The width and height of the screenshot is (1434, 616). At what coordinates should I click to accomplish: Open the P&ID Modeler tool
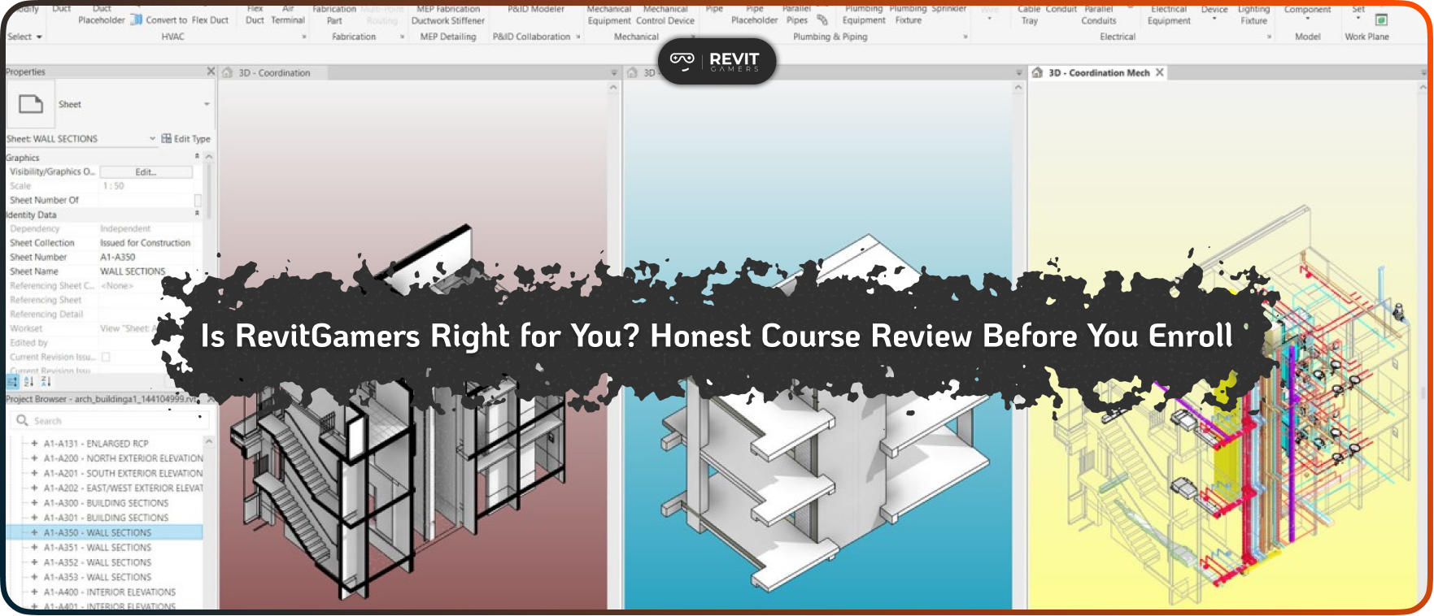point(536,10)
